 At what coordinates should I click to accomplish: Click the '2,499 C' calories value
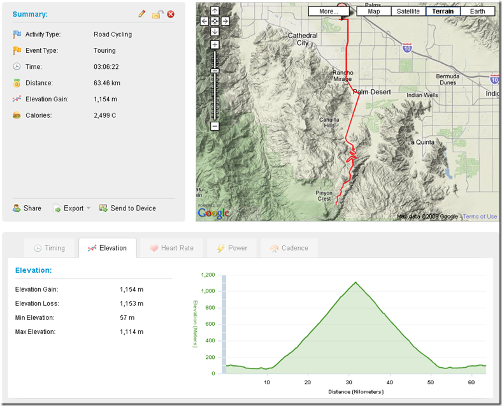[x=104, y=115]
